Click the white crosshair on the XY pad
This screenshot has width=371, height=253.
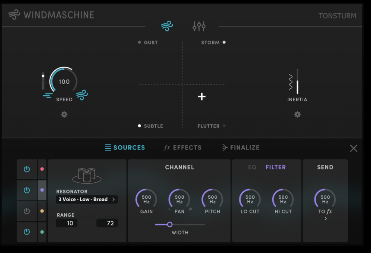coord(202,97)
